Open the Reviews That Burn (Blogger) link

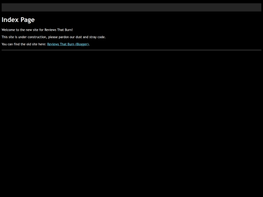tap(68, 44)
